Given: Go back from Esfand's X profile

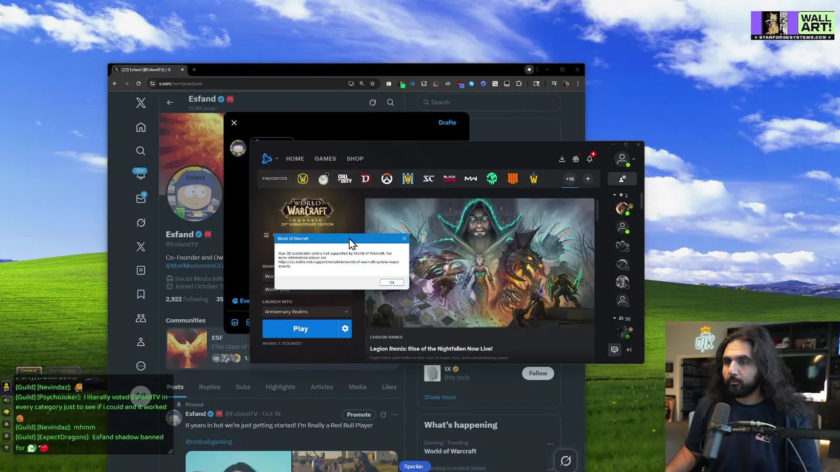Looking at the screenshot, I should [169, 102].
